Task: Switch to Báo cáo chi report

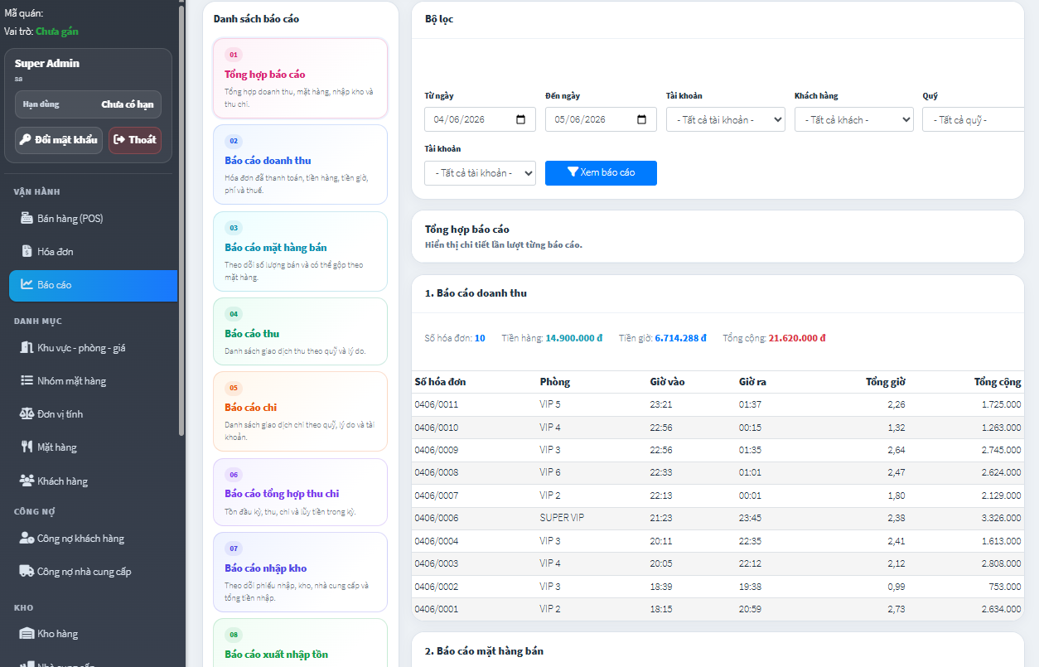Action: click(x=300, y=411)
